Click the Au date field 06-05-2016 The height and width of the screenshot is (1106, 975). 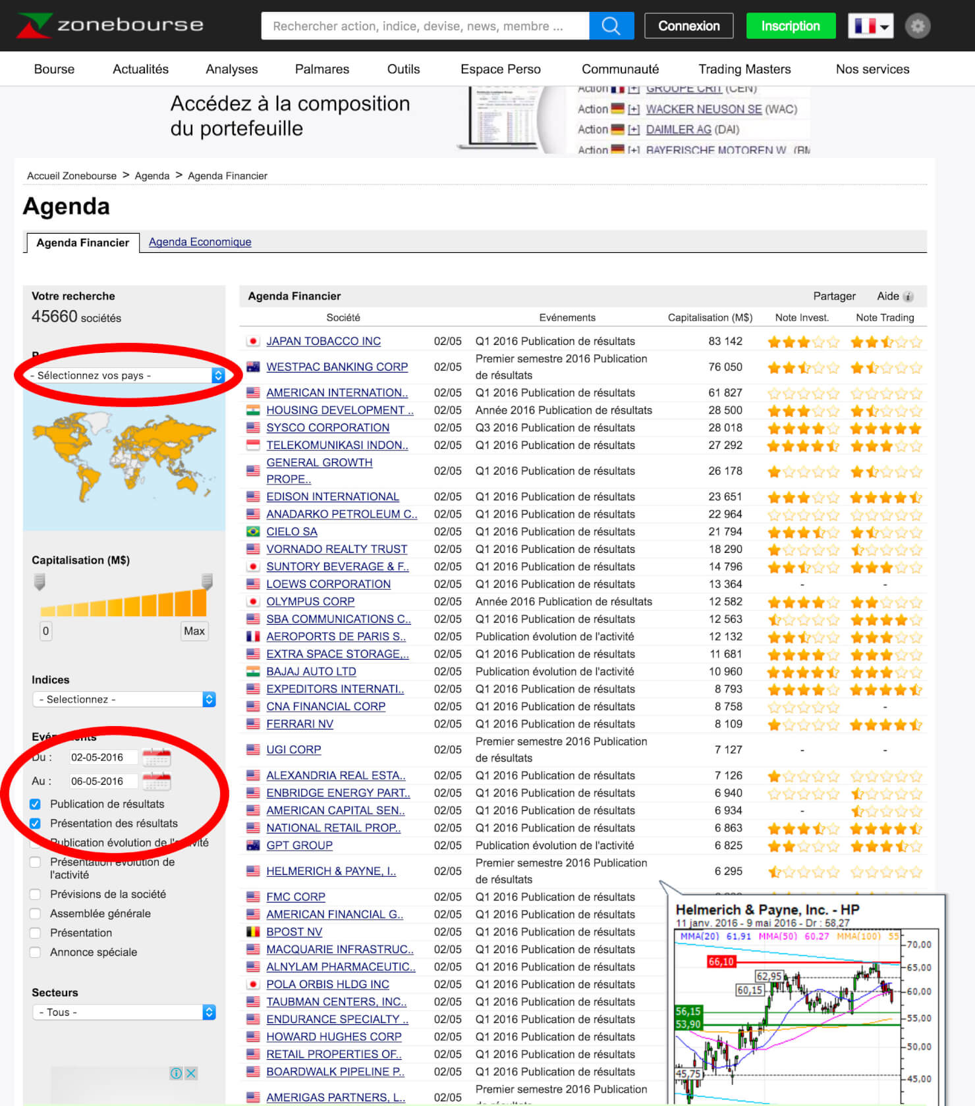(x=104, y=781)
